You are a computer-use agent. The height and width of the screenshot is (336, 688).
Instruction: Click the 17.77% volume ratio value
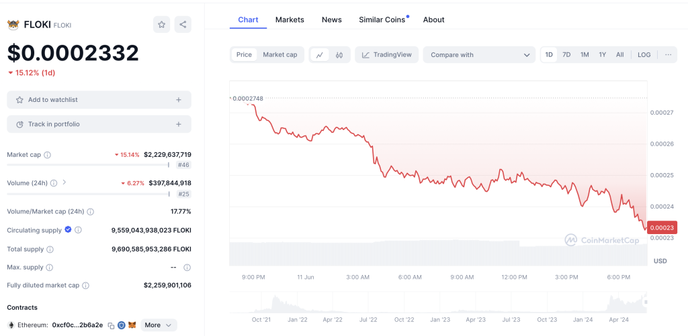point(181,211)
